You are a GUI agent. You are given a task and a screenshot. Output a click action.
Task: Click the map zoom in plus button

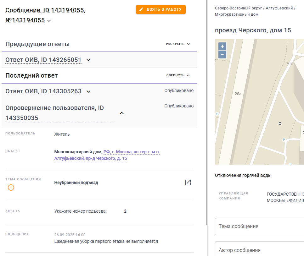[222, 46]
